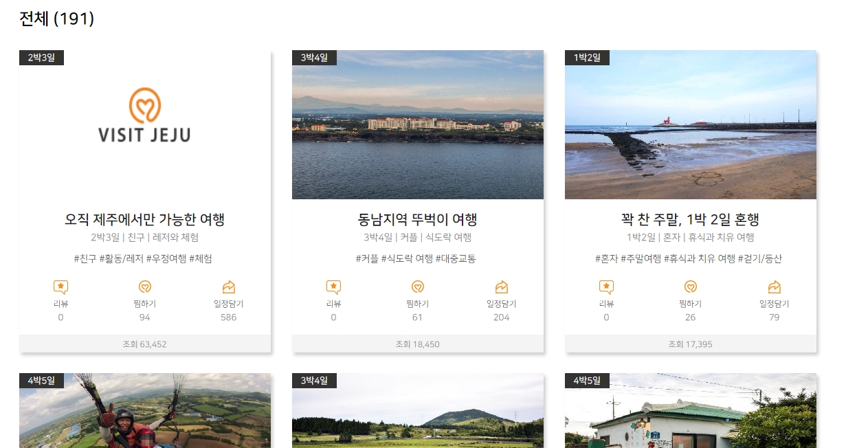Click subtitle 1박2일 | 혼자 | 휴식과 치유 여행
This screenshot has height=448, width=857.
pos(691,238)
